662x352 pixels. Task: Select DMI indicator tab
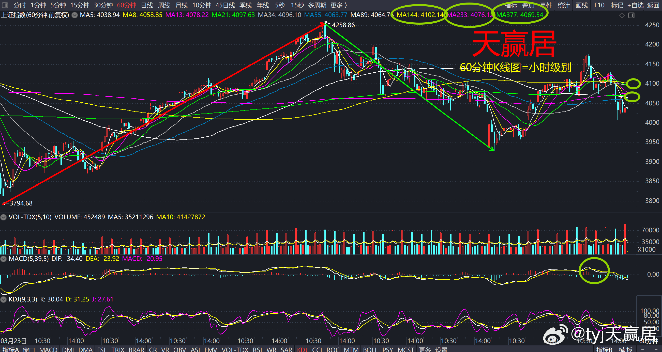tap(68, 349)
